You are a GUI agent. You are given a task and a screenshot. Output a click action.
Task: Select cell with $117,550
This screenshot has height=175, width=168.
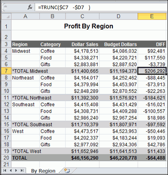point(152,58)
